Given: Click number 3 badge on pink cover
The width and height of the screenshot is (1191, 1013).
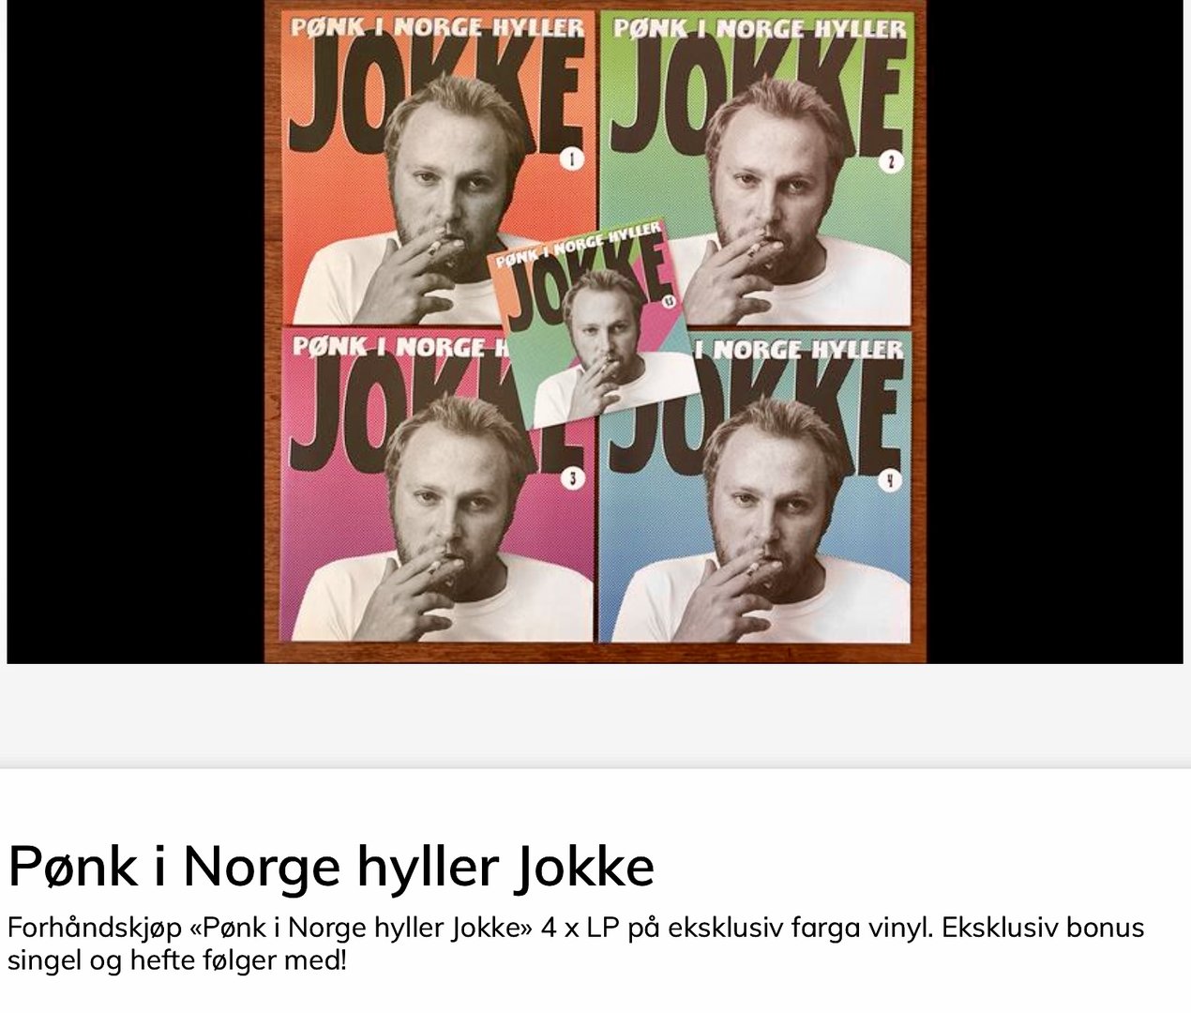Looking at the screenshot, I should [571, 478].
